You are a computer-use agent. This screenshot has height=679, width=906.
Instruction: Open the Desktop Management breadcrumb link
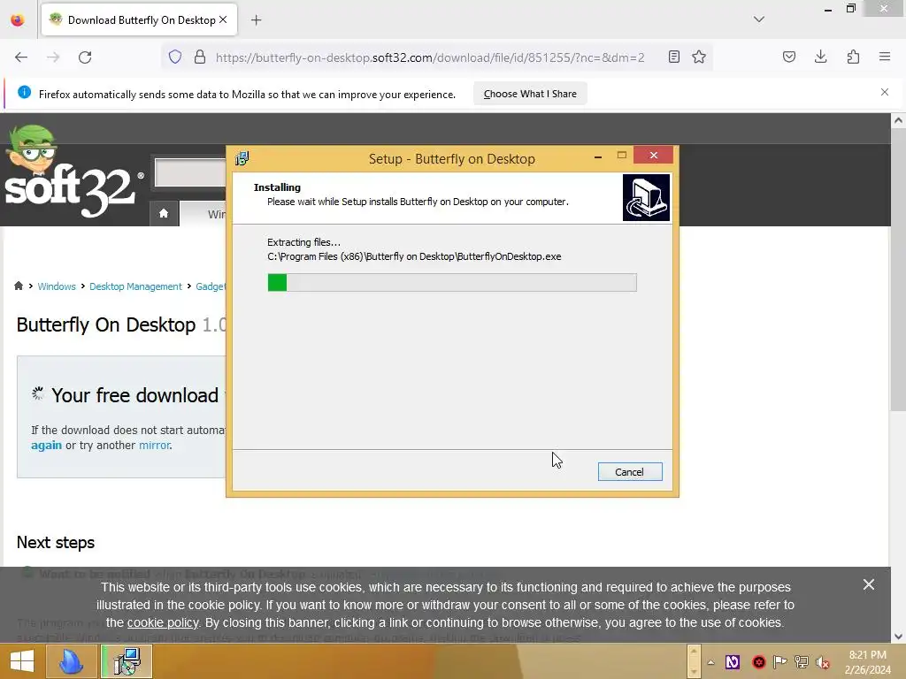pos(135,286)
